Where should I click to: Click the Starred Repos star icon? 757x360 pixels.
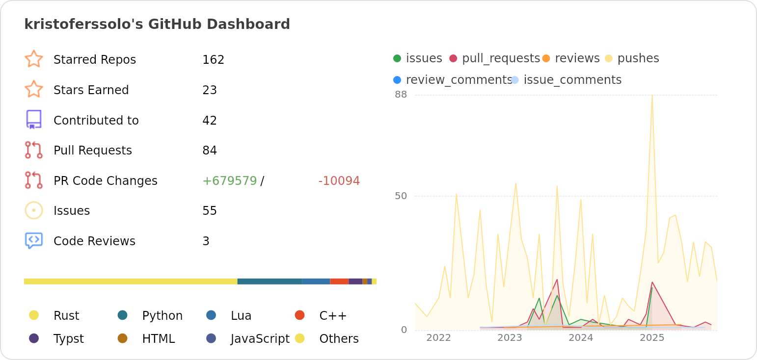point(34,59)
